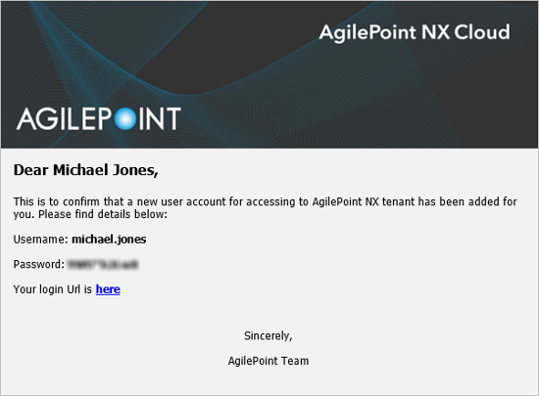Click the 'Password:' label

click(39, 264)
